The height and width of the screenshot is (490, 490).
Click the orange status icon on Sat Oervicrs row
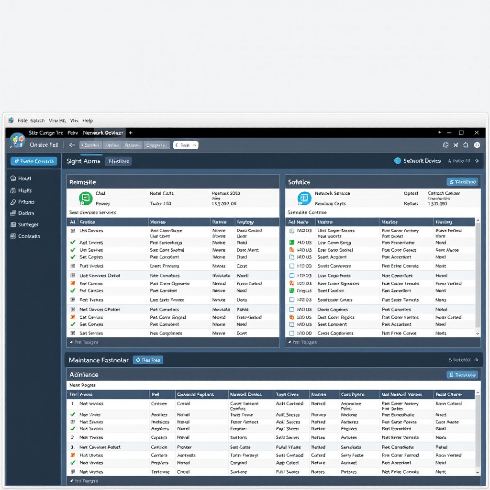[x=73, y=317]
